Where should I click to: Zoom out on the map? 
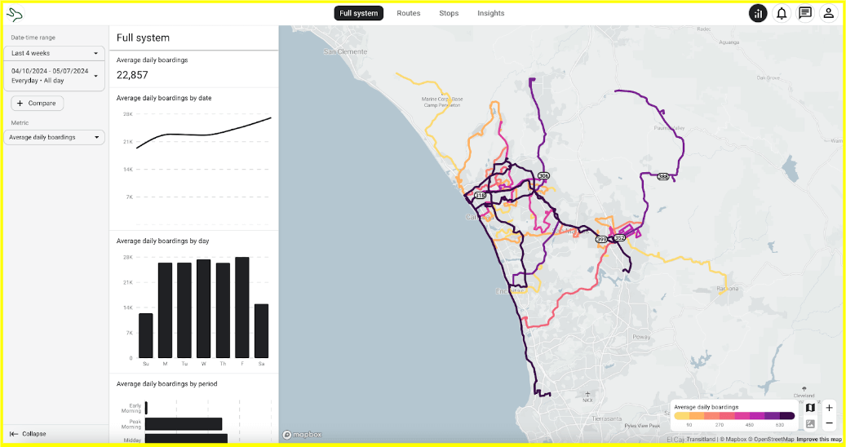point(829,423)
